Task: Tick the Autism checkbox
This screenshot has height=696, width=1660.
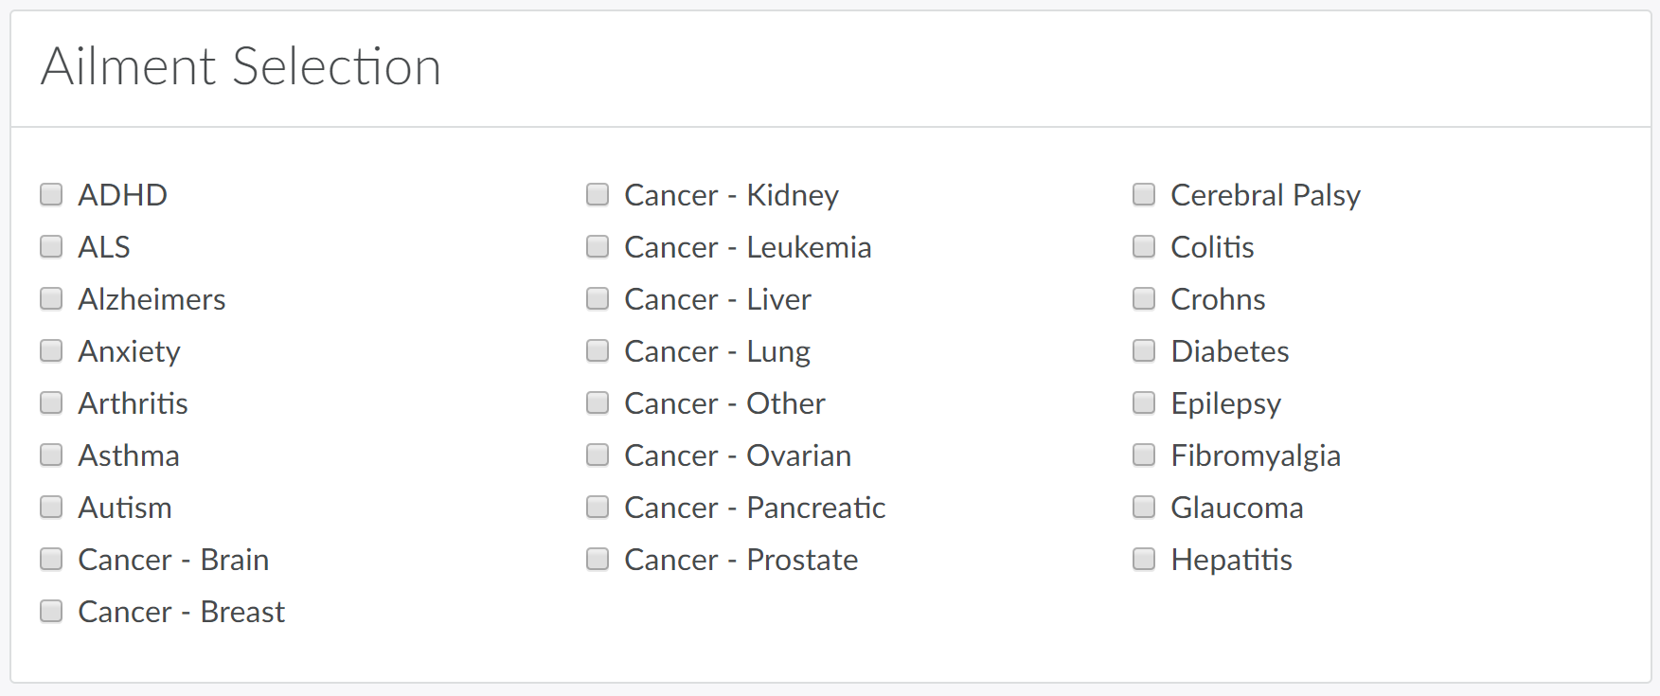Action: [51, 507]
